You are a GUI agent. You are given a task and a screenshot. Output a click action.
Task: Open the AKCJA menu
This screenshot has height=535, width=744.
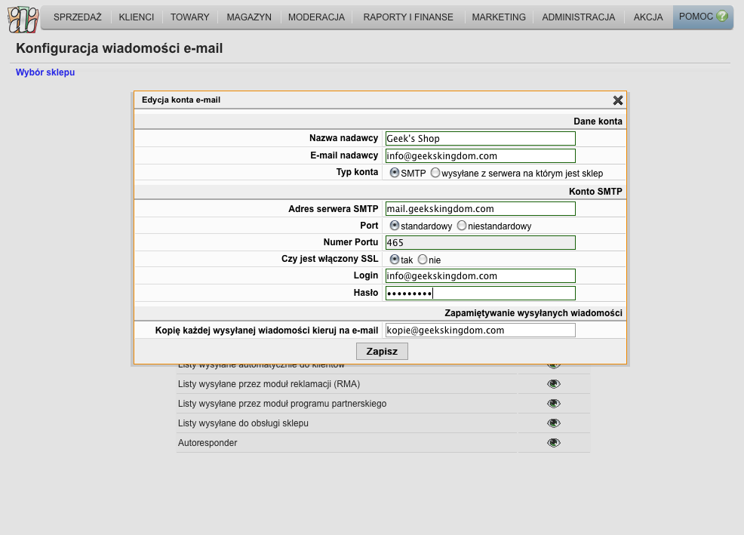(648, 17)
